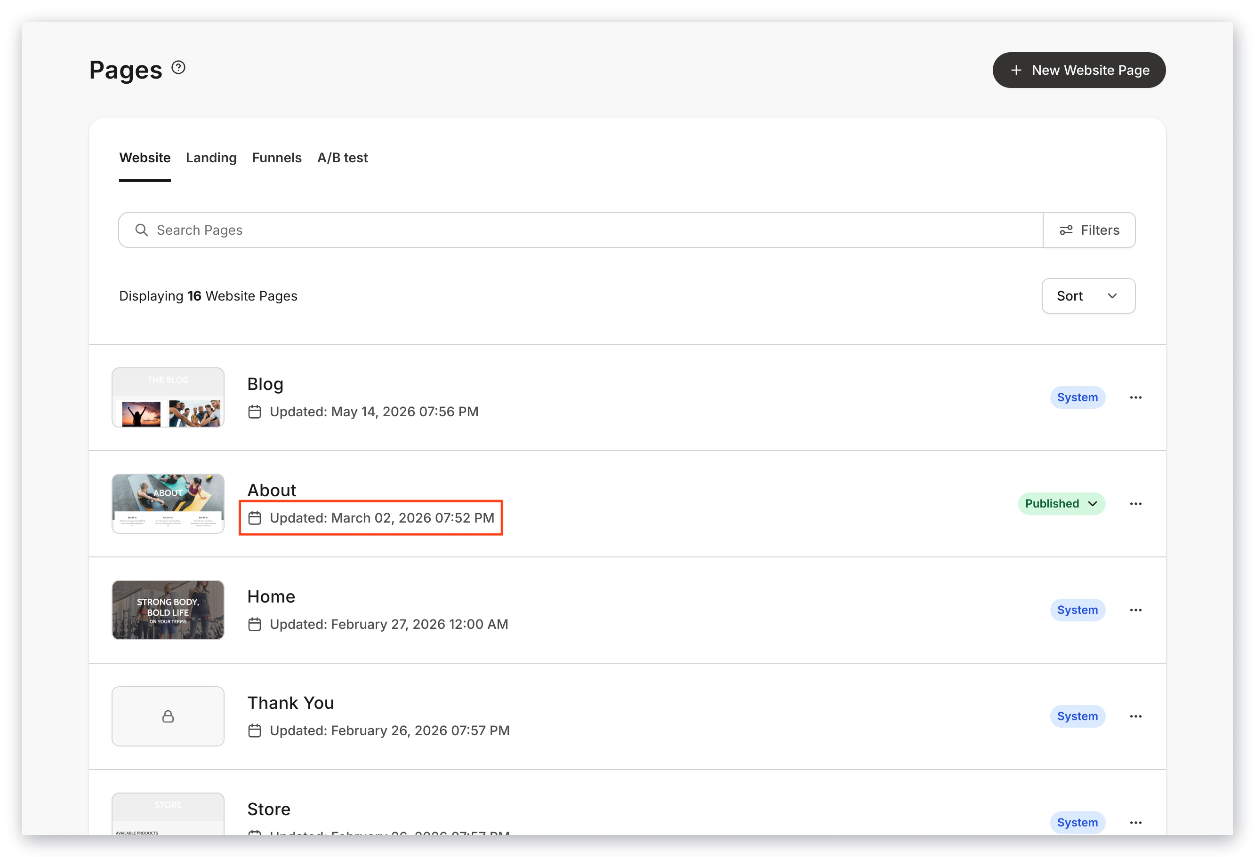Open the Home page thumbnail
Viewport: 1255px width, 857px height.
tap(168, 610)
